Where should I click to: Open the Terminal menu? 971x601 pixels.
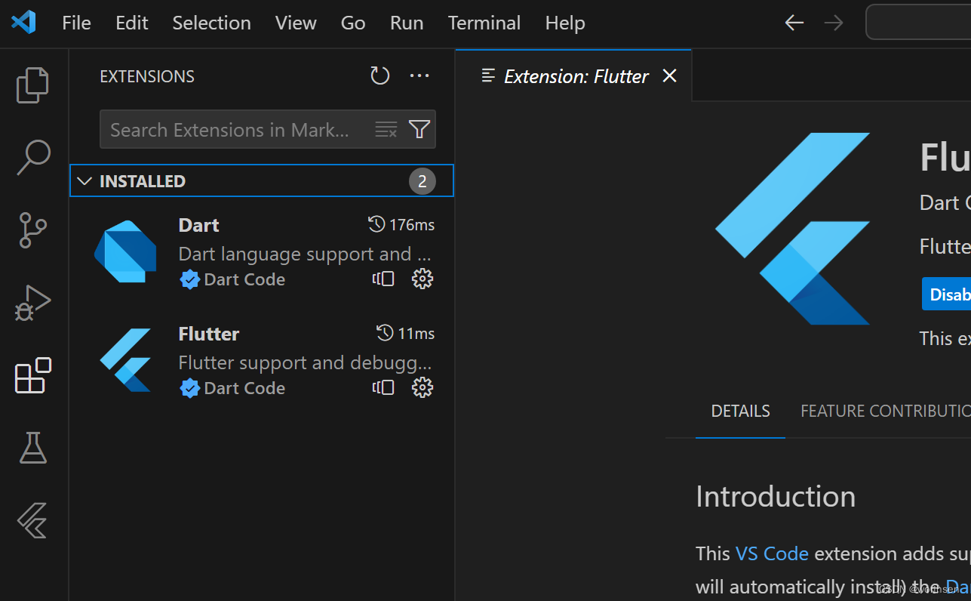pos(484,23)
